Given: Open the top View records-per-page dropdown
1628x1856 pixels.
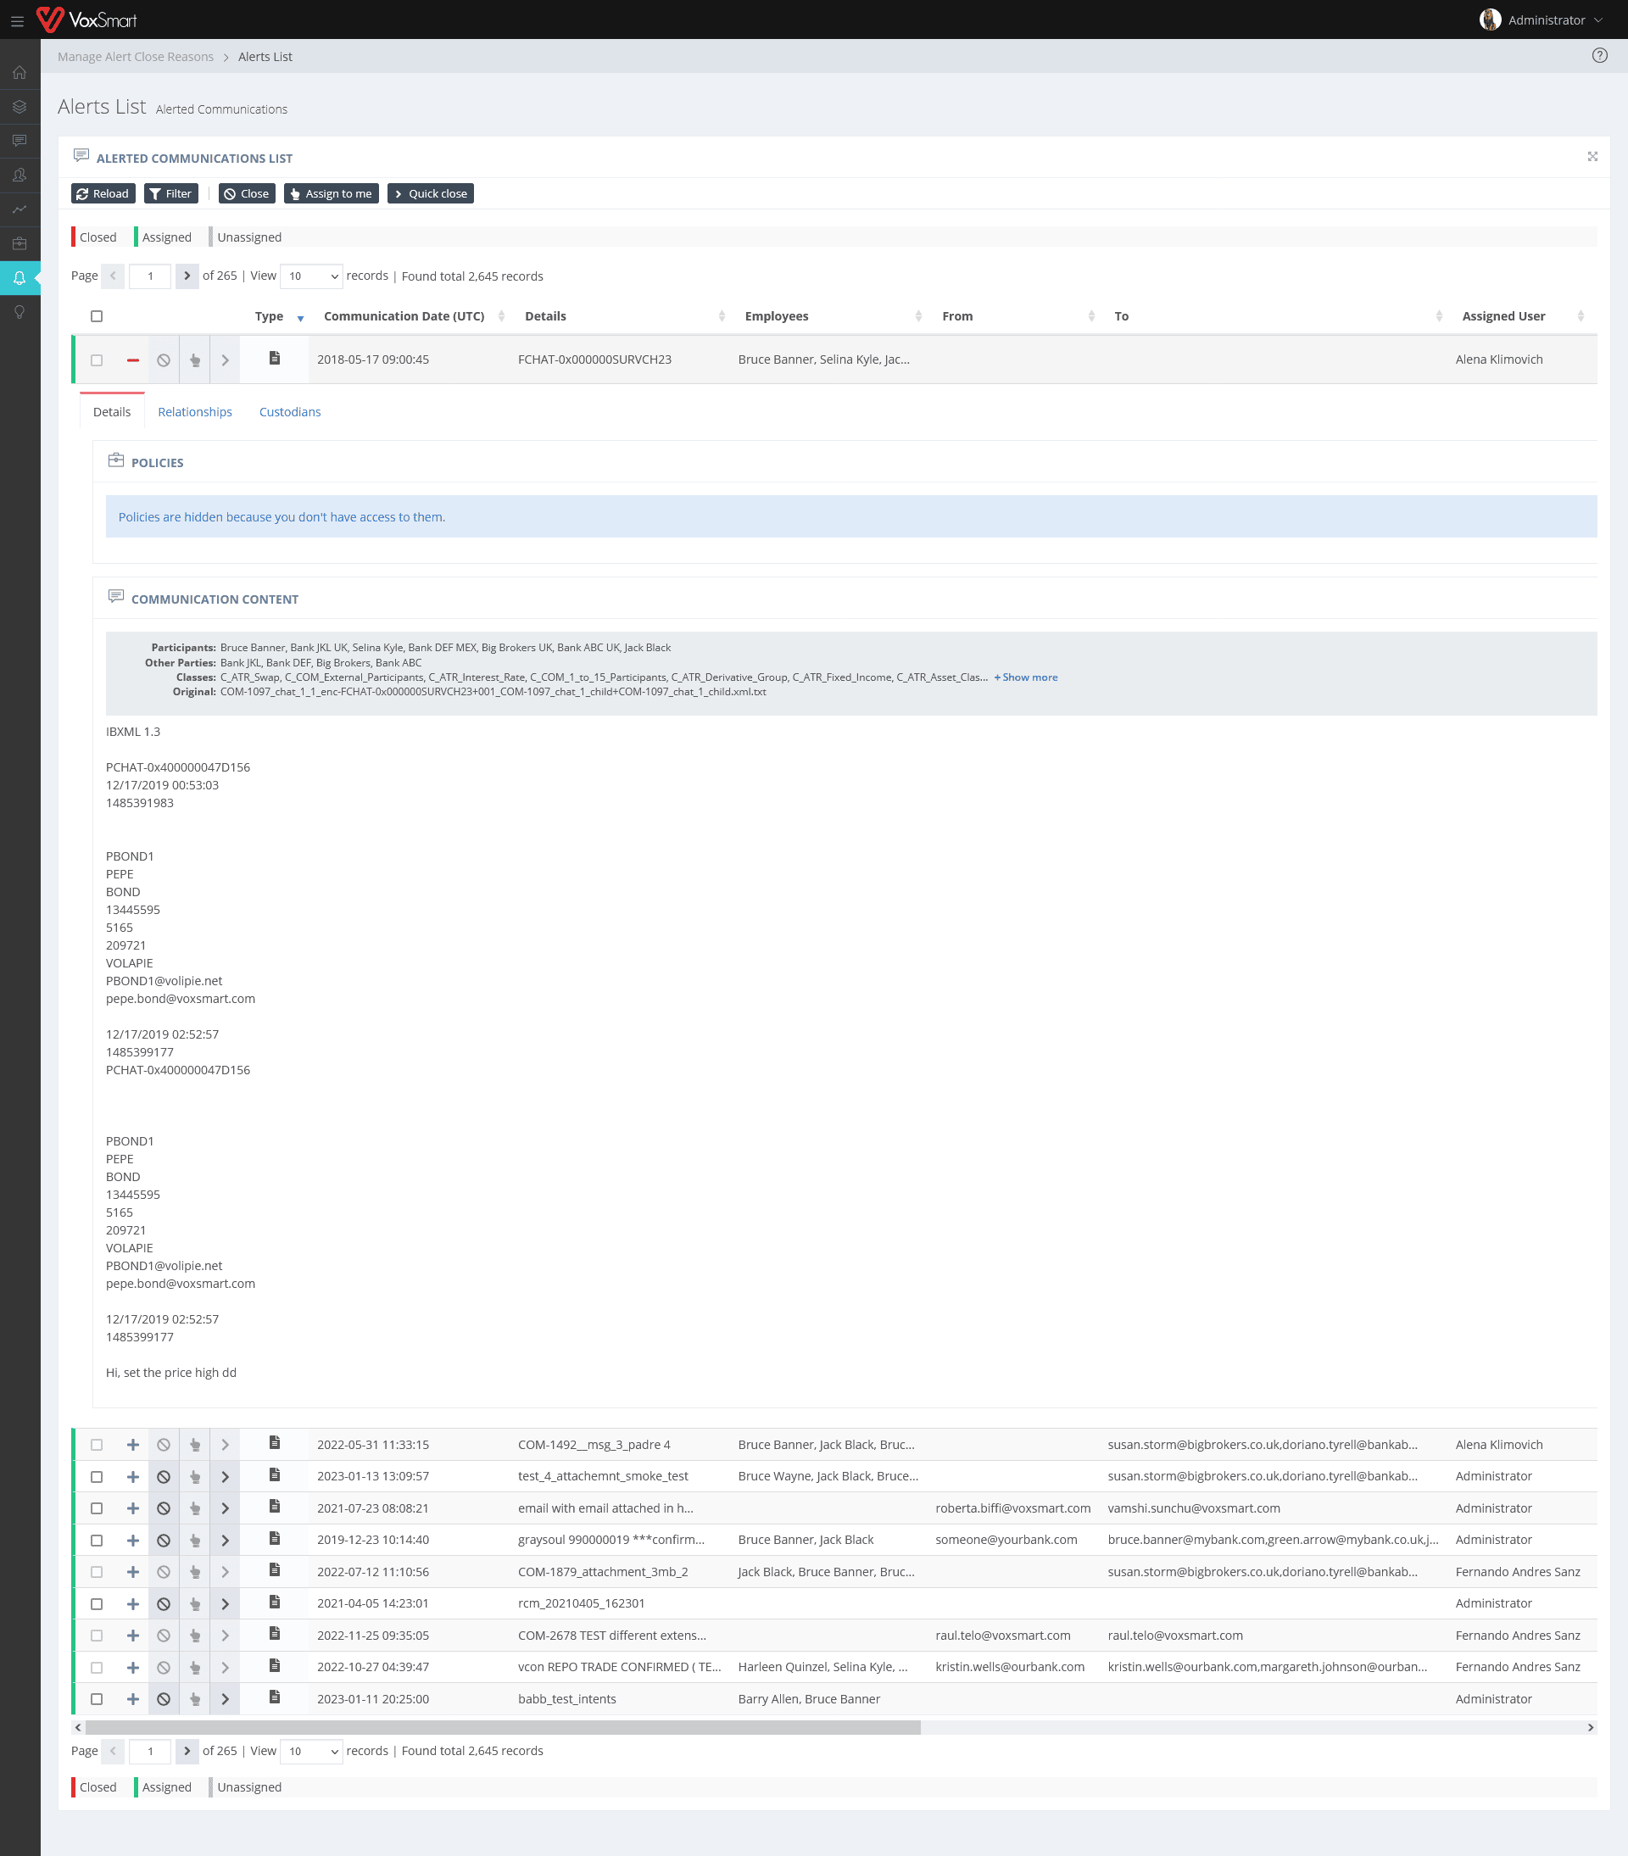Looking at the screenshot, I should coord(311,276).
